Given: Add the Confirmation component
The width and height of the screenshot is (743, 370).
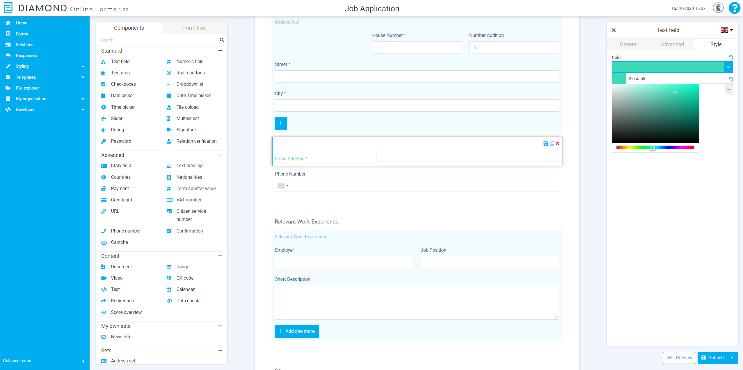Looking at the screenshot, I should [189, 231].
